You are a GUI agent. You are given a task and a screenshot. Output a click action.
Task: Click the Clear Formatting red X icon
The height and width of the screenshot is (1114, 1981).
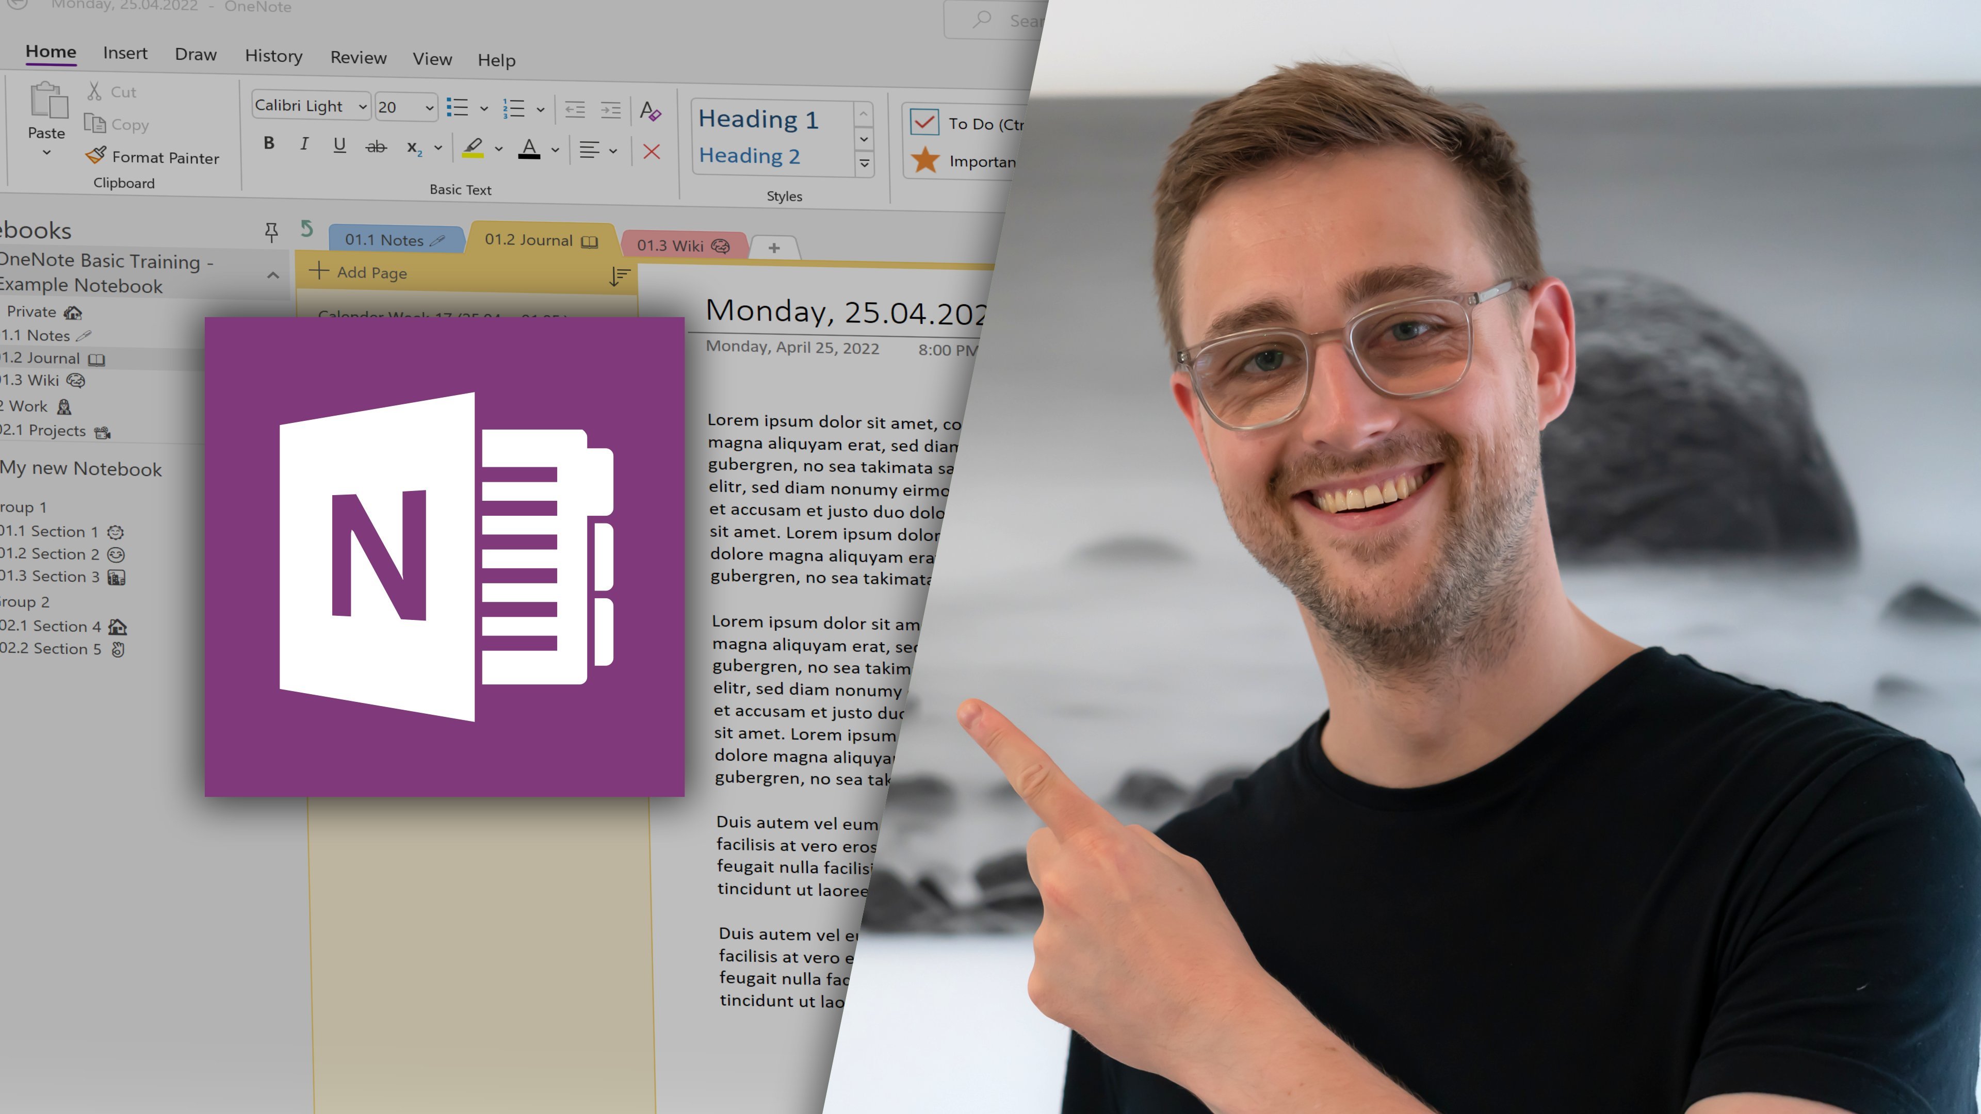652,152
